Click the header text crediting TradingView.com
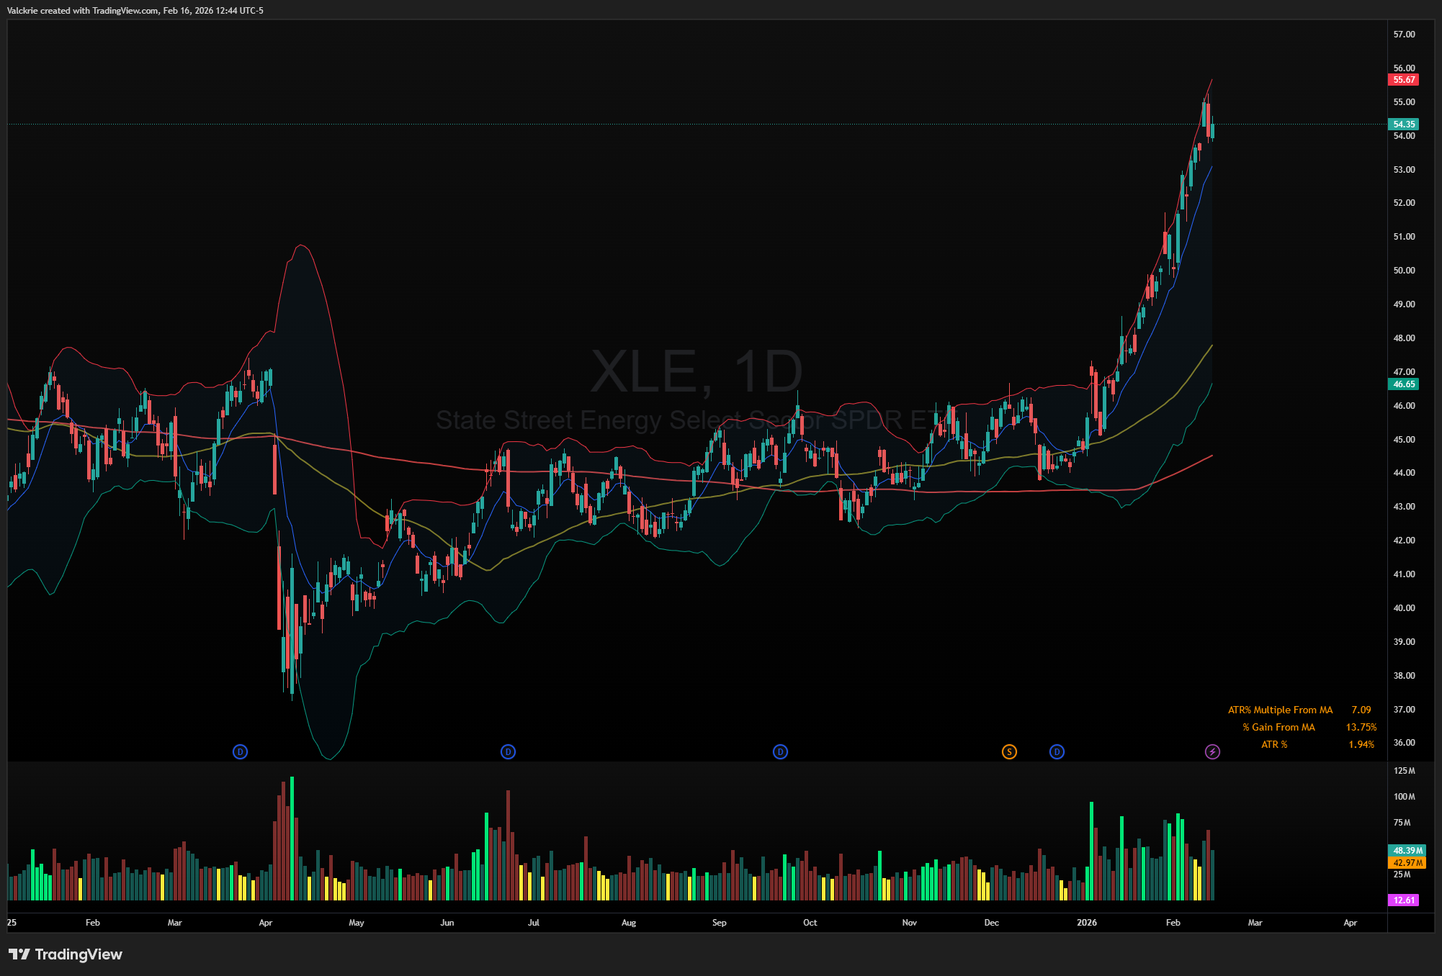This screenshot has width=1442, height=976. 135,10
